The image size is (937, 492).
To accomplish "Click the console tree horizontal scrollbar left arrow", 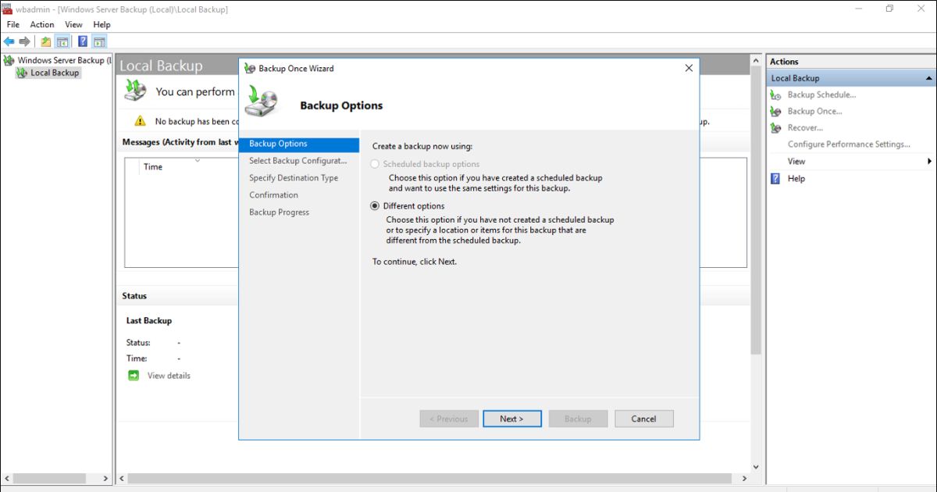I will pyautogui.click(x=6, y=478).
